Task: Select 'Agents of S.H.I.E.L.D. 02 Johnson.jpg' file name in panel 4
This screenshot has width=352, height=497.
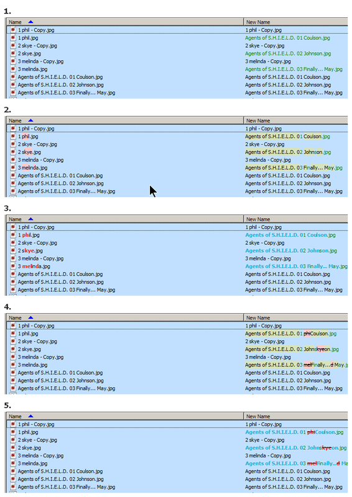Action: 60,380
